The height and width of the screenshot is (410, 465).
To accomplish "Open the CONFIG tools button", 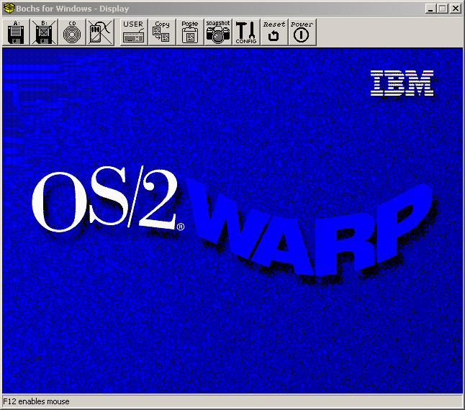I will coord(246,32).
